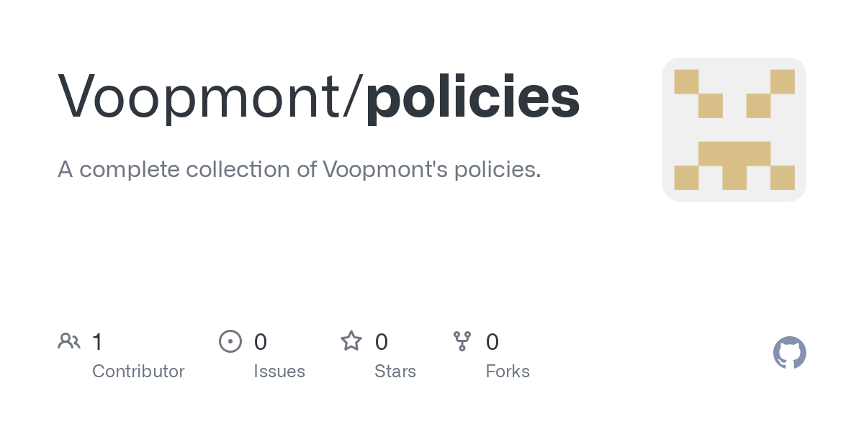
Task: Click the Issues circle-dot icon
Action: (230, 341)
